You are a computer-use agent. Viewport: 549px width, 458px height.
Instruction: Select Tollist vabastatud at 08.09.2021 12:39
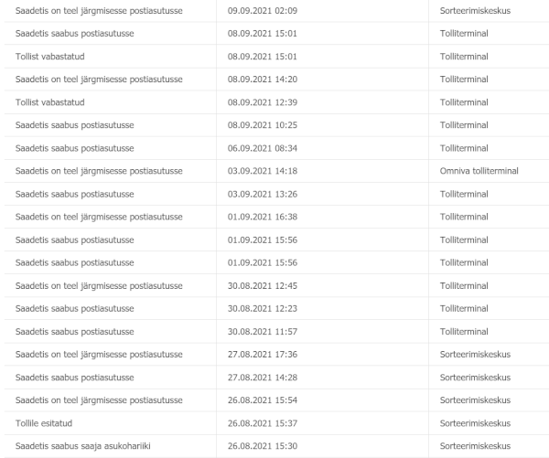(x=50, y=102)
